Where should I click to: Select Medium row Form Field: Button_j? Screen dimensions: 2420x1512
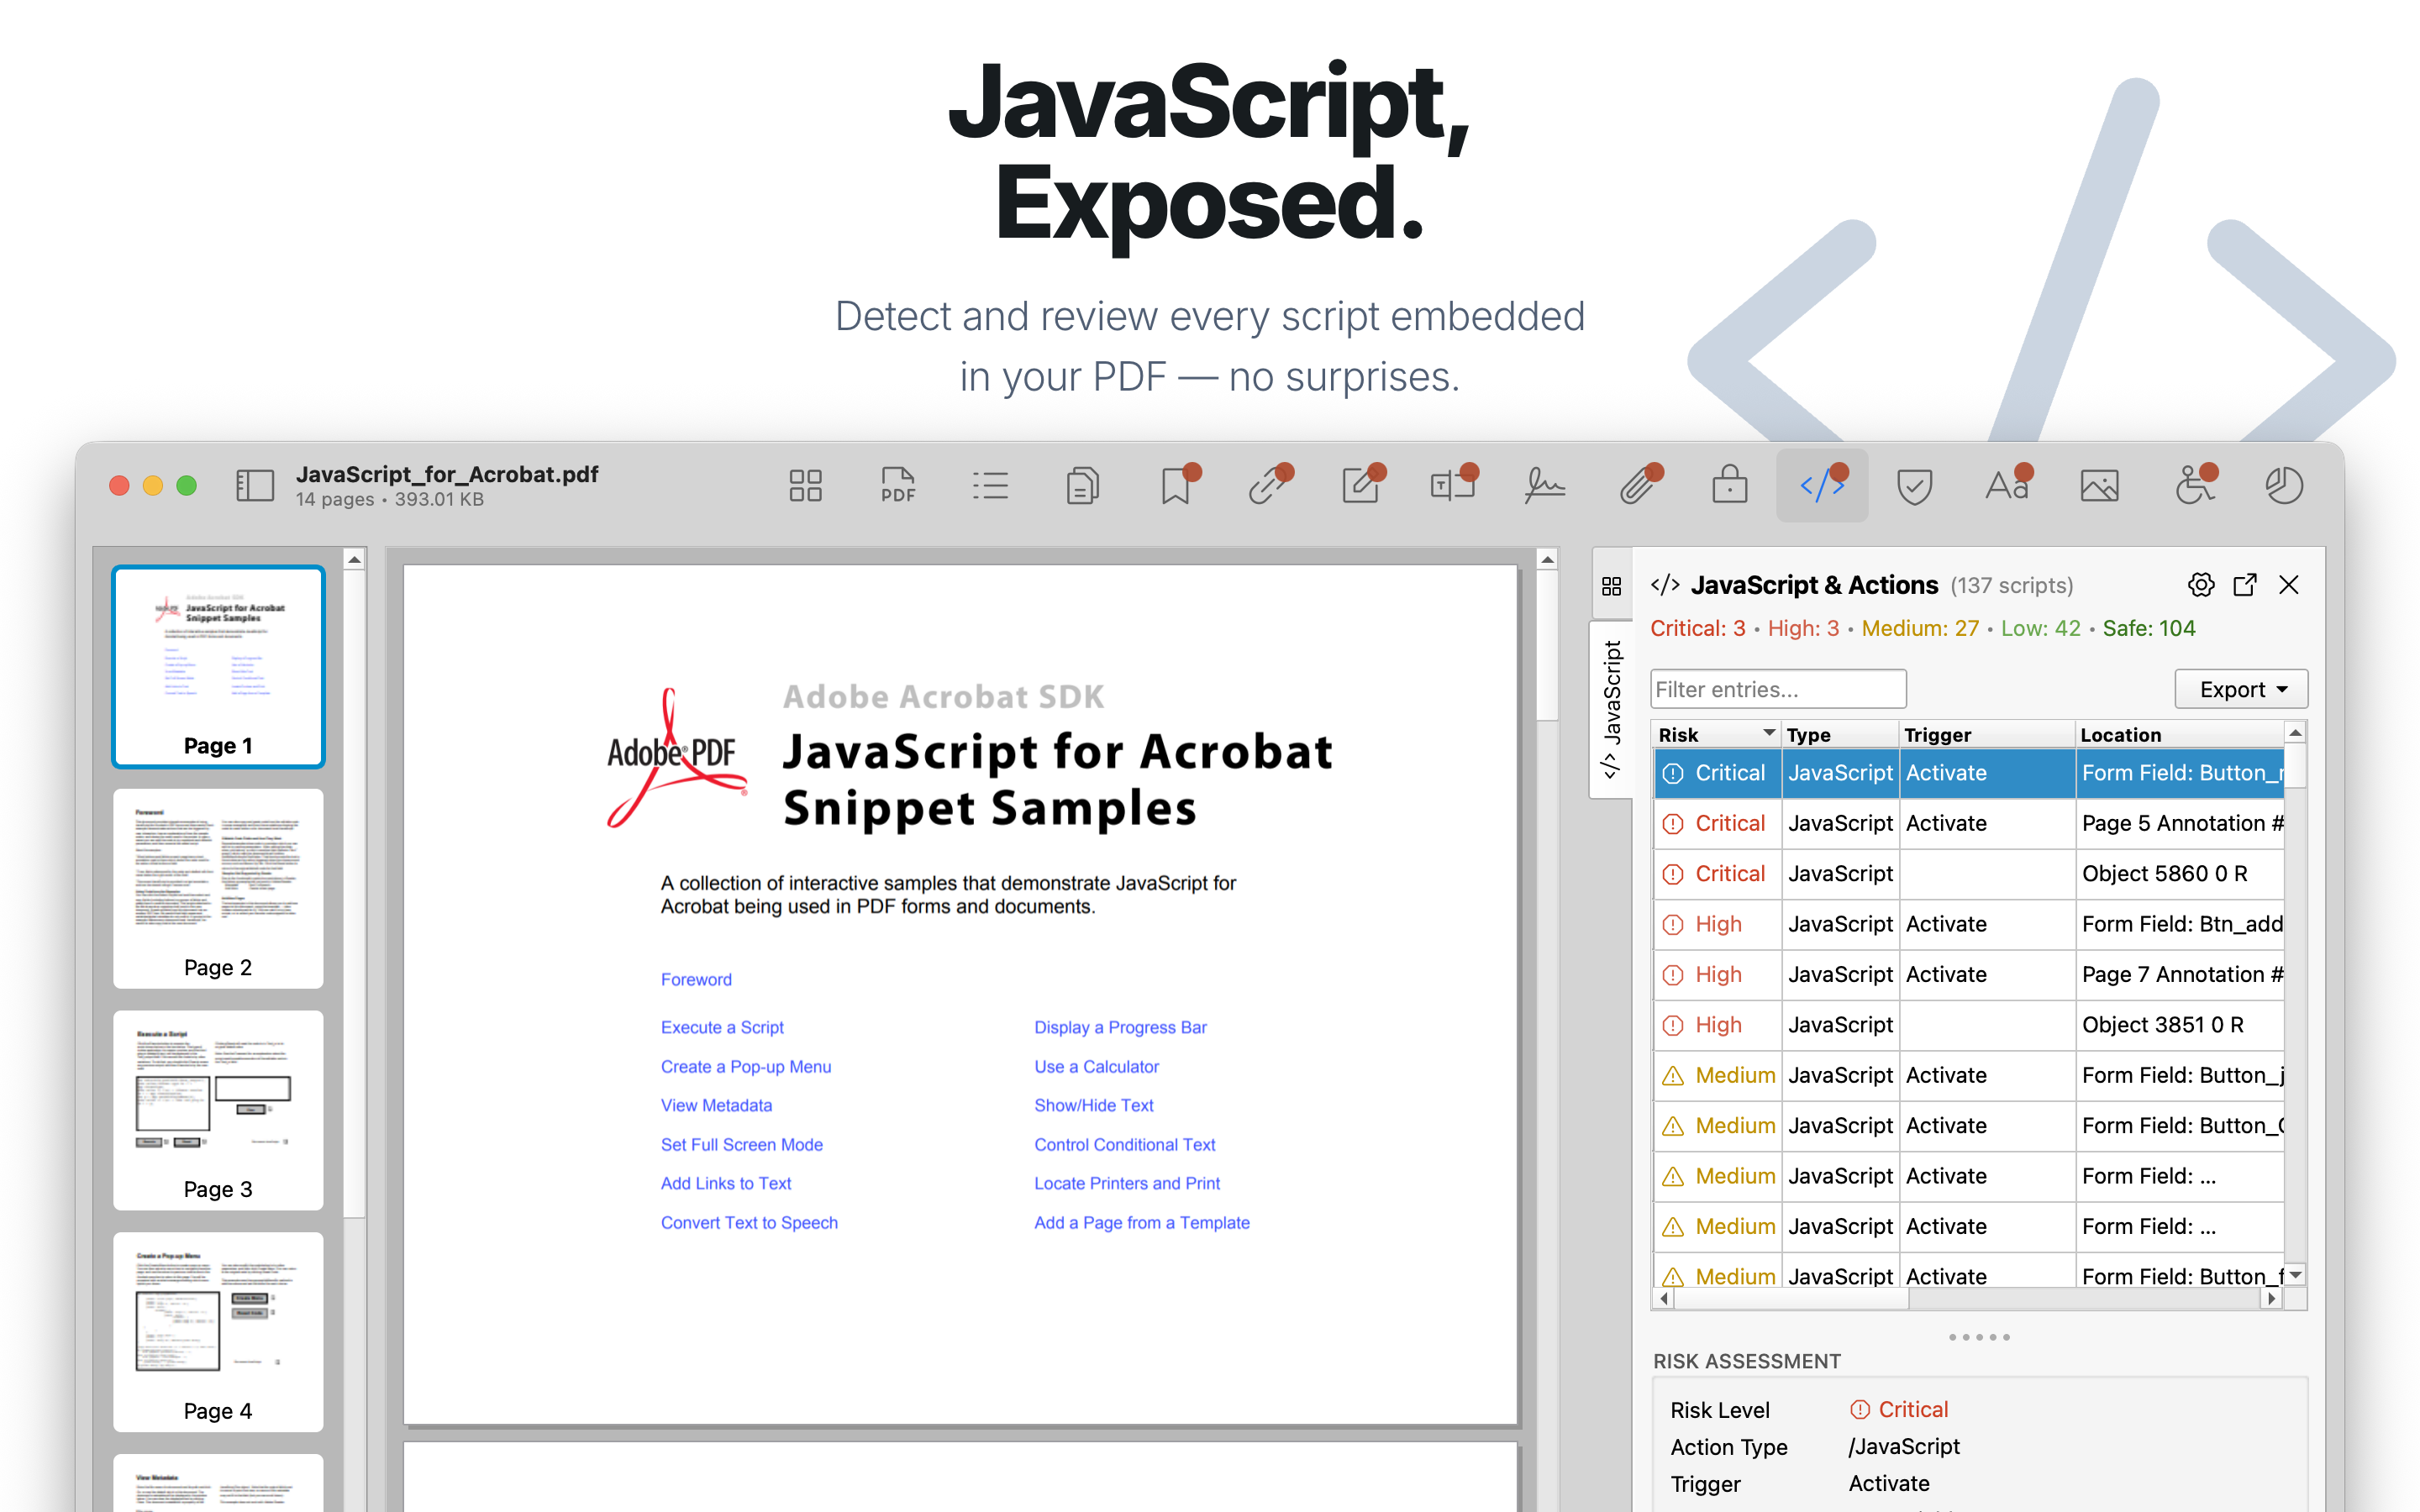click(x=1968, y=1075)
